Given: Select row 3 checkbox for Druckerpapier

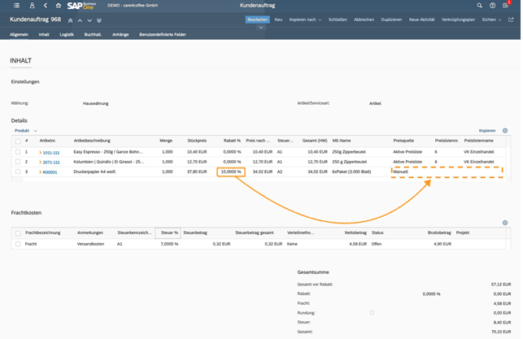Looking at the screenshot, I should coord(18,172).
